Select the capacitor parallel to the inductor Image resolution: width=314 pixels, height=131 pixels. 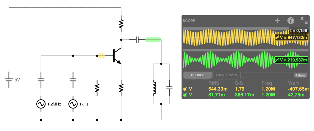[169, 88]
